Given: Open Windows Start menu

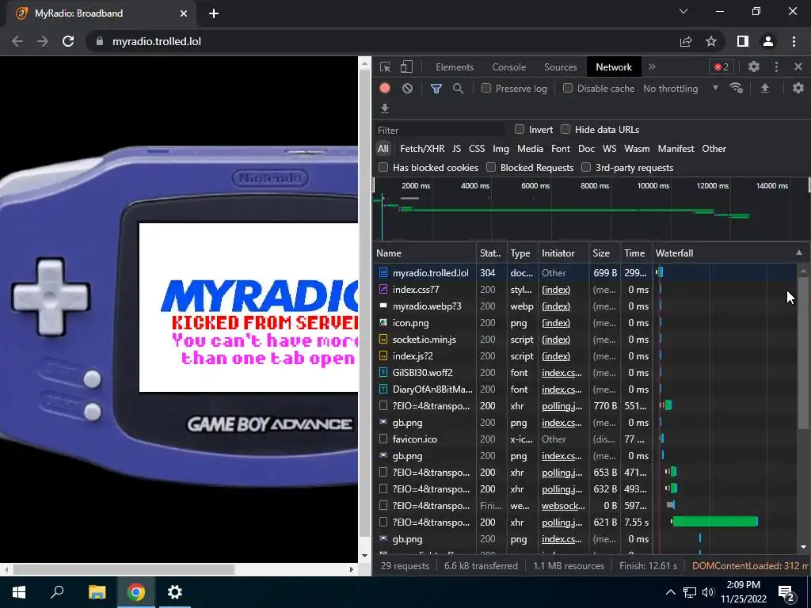Looking at the screenshot, I should pos(19,592).
